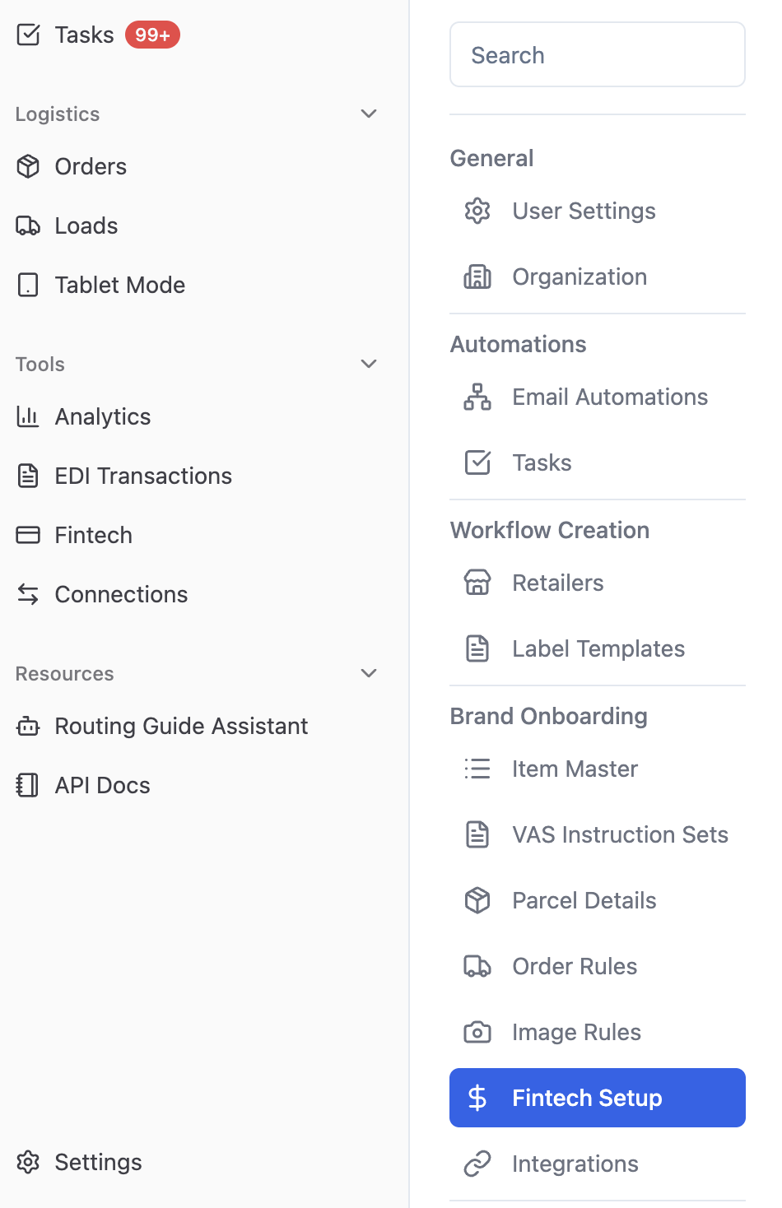Click the Connections arrows icon

pyautogui.click(x=28, y=594)
